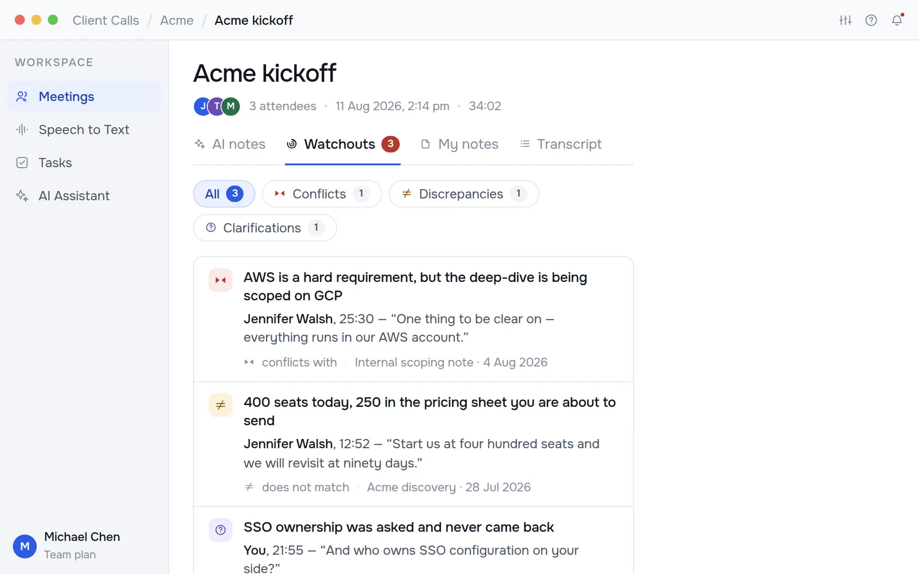Open the AWS hard requirement watchout title

[415, 286]
